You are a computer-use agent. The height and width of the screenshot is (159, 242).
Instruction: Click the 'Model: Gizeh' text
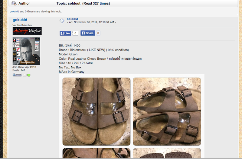[68, 54]
